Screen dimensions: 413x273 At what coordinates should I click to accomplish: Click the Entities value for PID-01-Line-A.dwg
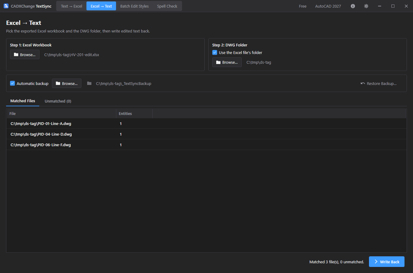click(121, 123)
